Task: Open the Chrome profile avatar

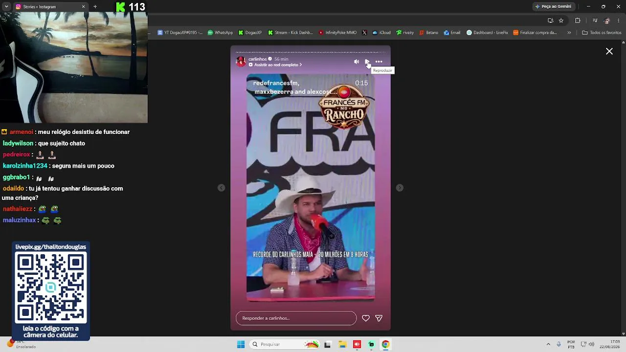Action: 607,21
